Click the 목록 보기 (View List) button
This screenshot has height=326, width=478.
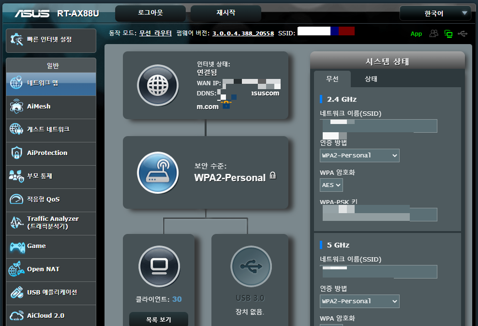pyautogui.click(x=159, y=319)
